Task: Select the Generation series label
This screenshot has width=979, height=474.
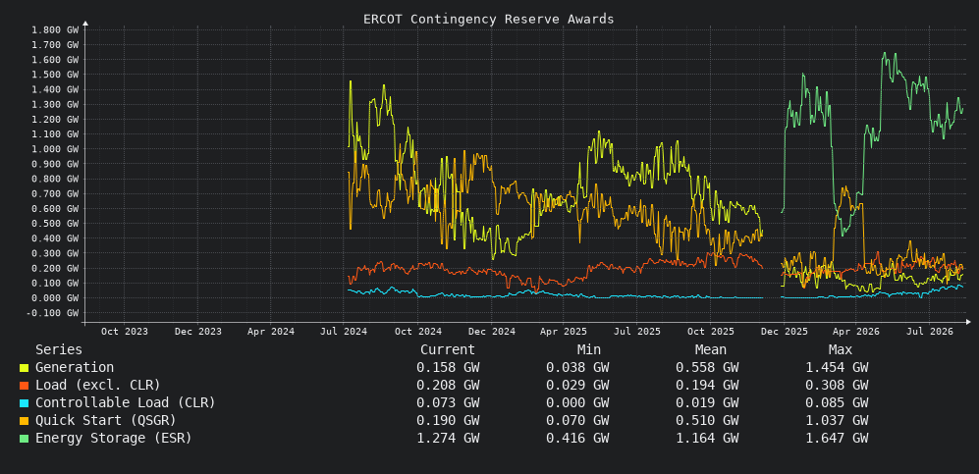Action: click(x=75, y=368)
